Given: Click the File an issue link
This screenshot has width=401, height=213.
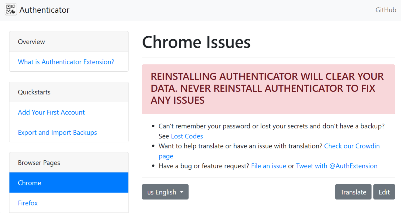Looking at the screenshot, I should [269, 166].
